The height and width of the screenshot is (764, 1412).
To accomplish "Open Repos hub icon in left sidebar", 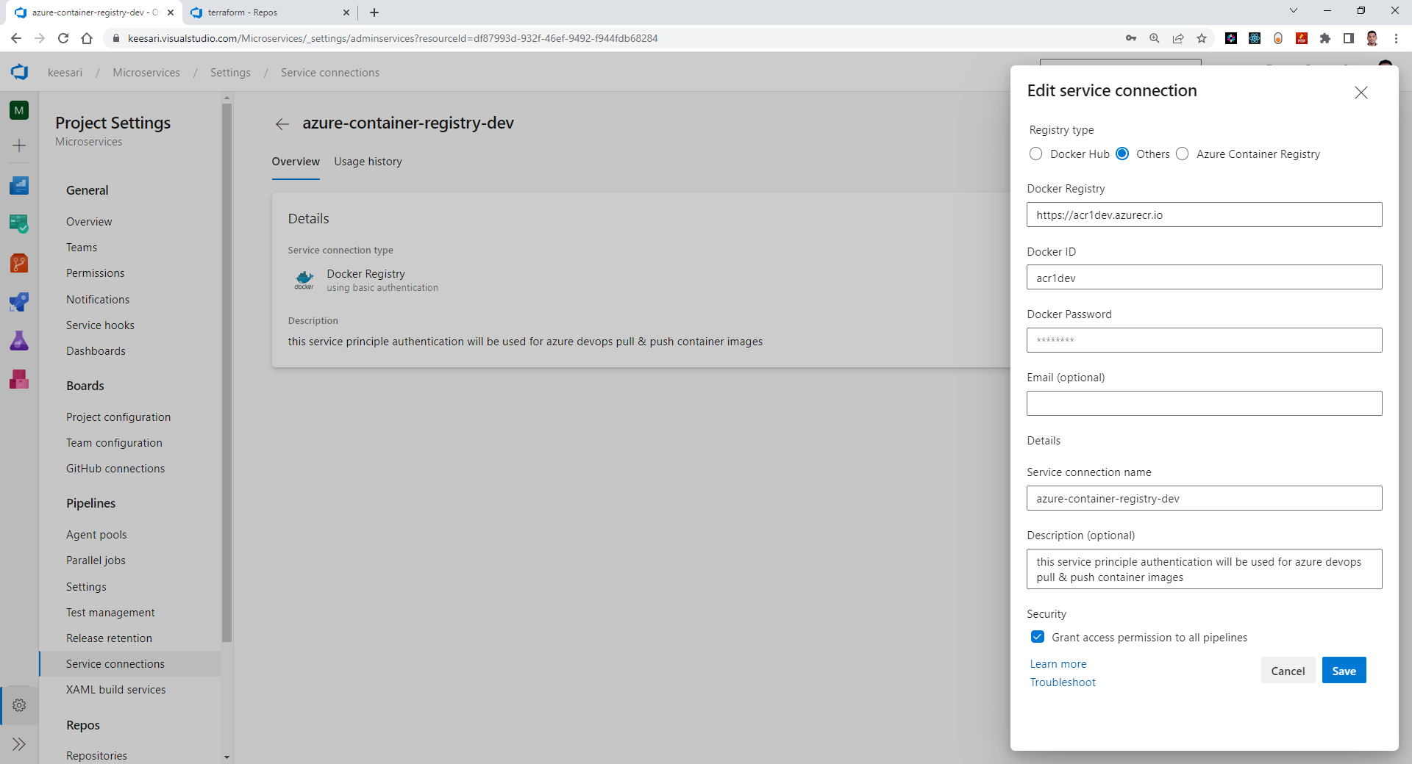I will (19, 263).
